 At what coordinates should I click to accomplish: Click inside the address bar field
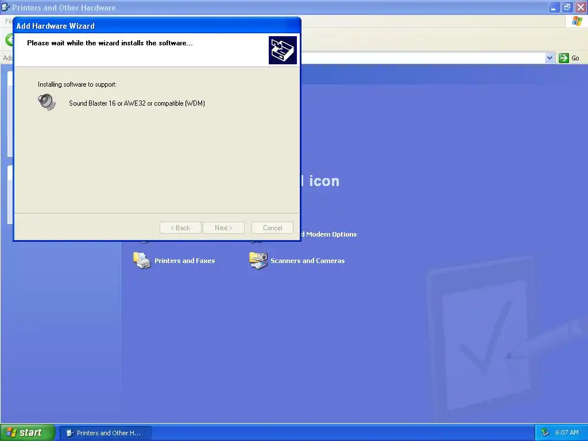click(423, 58)
